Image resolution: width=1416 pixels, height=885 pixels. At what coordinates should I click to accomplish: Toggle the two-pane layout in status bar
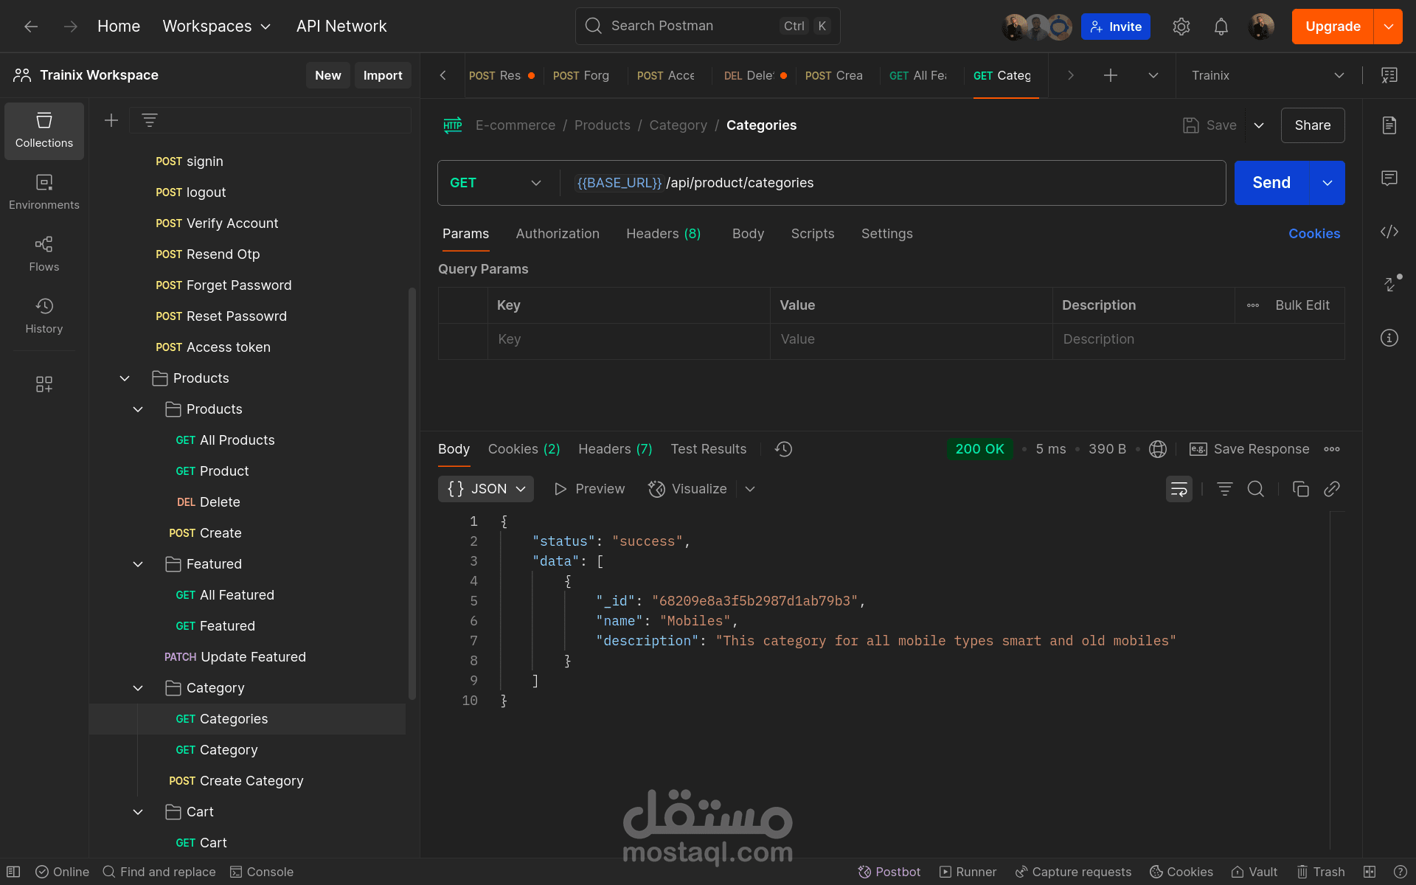(1370, 872)
